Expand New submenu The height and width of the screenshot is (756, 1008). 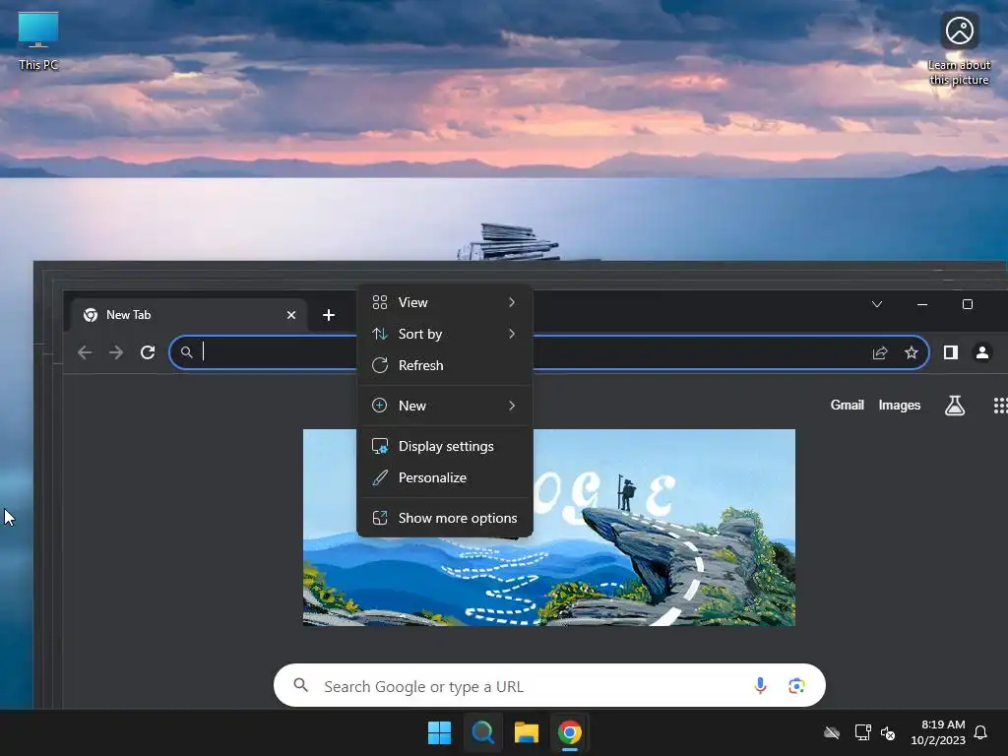point(445,406)
